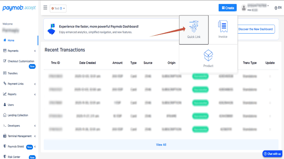Click the globe language icon
Screen dimensions: 284x159
pyautogui.click(x=275, y=7)
